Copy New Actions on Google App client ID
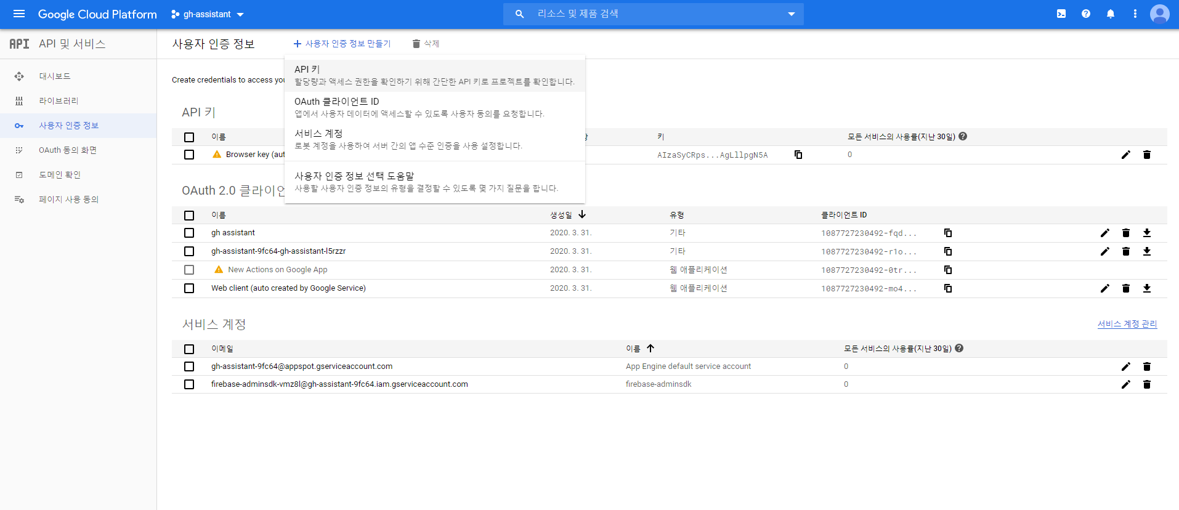Viewport: 1179px width, 510px height. click(948, 270)
